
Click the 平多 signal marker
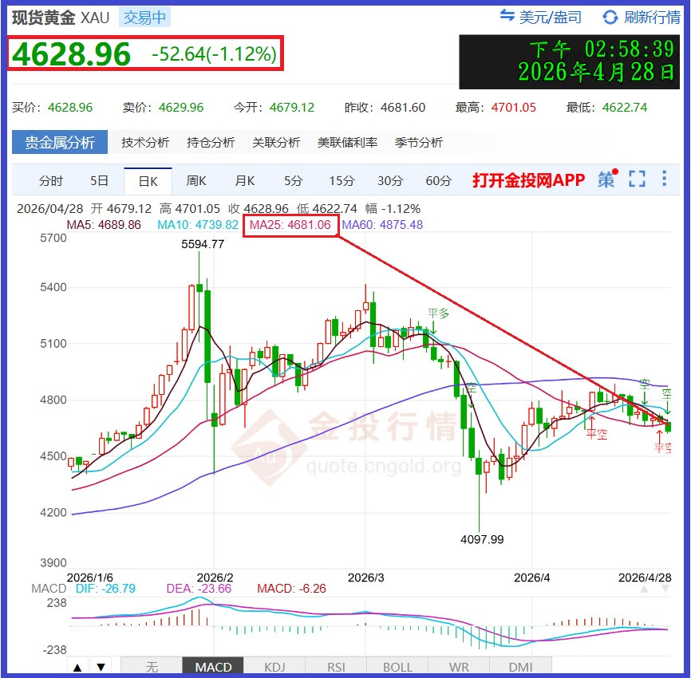point(438,313)
